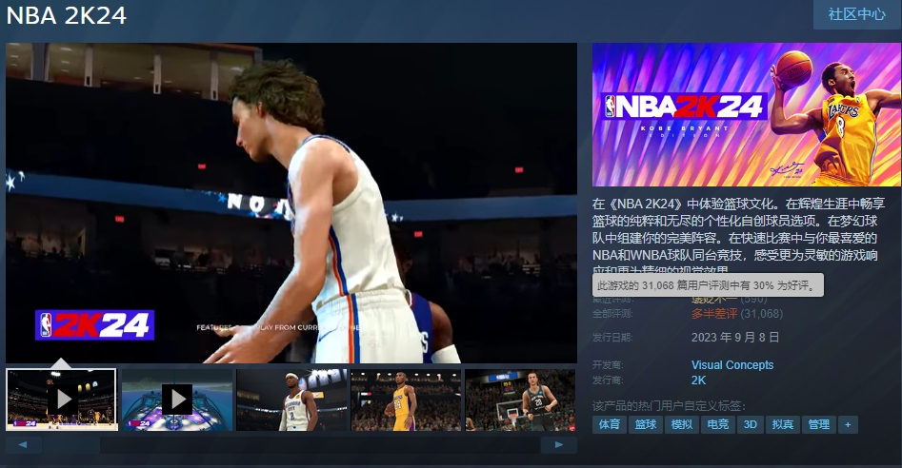This screenshot has height=468, width=902.
Task: Open the 社区中心 community hub
Action: point(856,14)
